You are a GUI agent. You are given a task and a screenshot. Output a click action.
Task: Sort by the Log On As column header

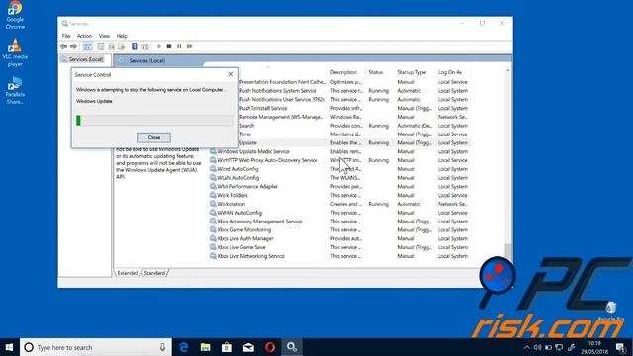coord(450,72)
